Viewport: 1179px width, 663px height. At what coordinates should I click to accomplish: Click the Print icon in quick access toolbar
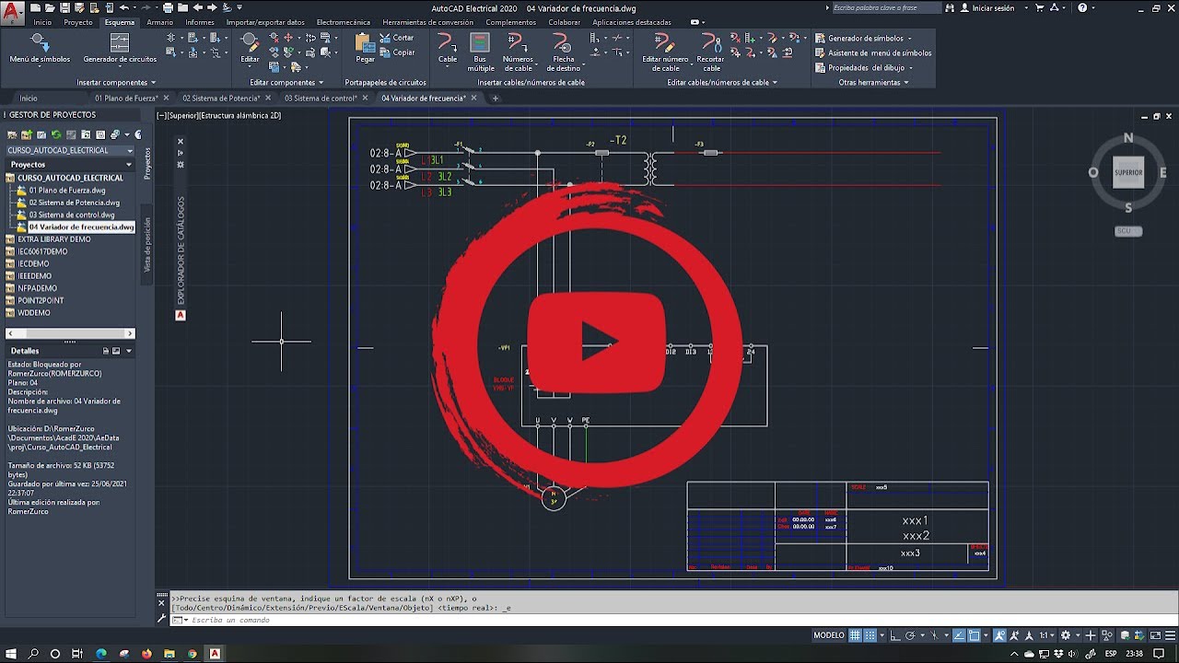[x=169, y=7]
